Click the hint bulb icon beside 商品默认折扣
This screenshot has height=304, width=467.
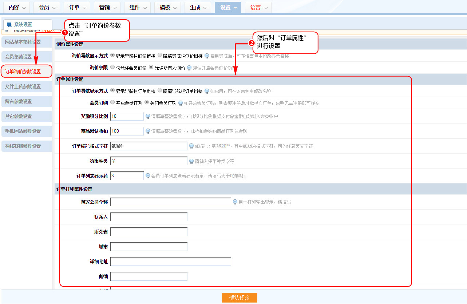[148, 131]
